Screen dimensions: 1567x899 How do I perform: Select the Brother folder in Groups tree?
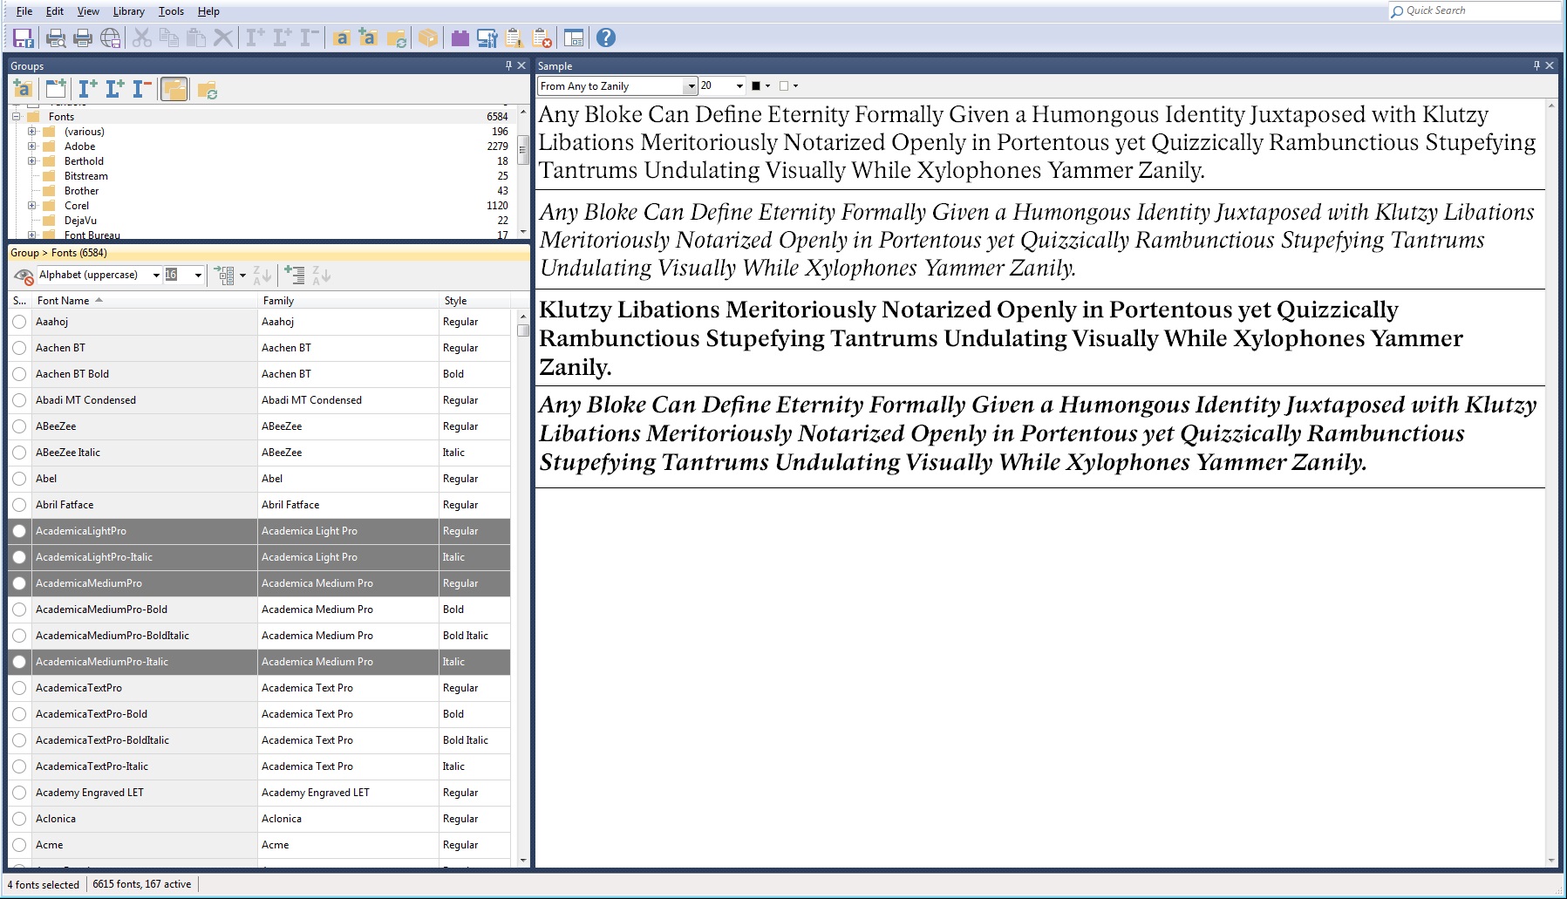coord(82,191)
